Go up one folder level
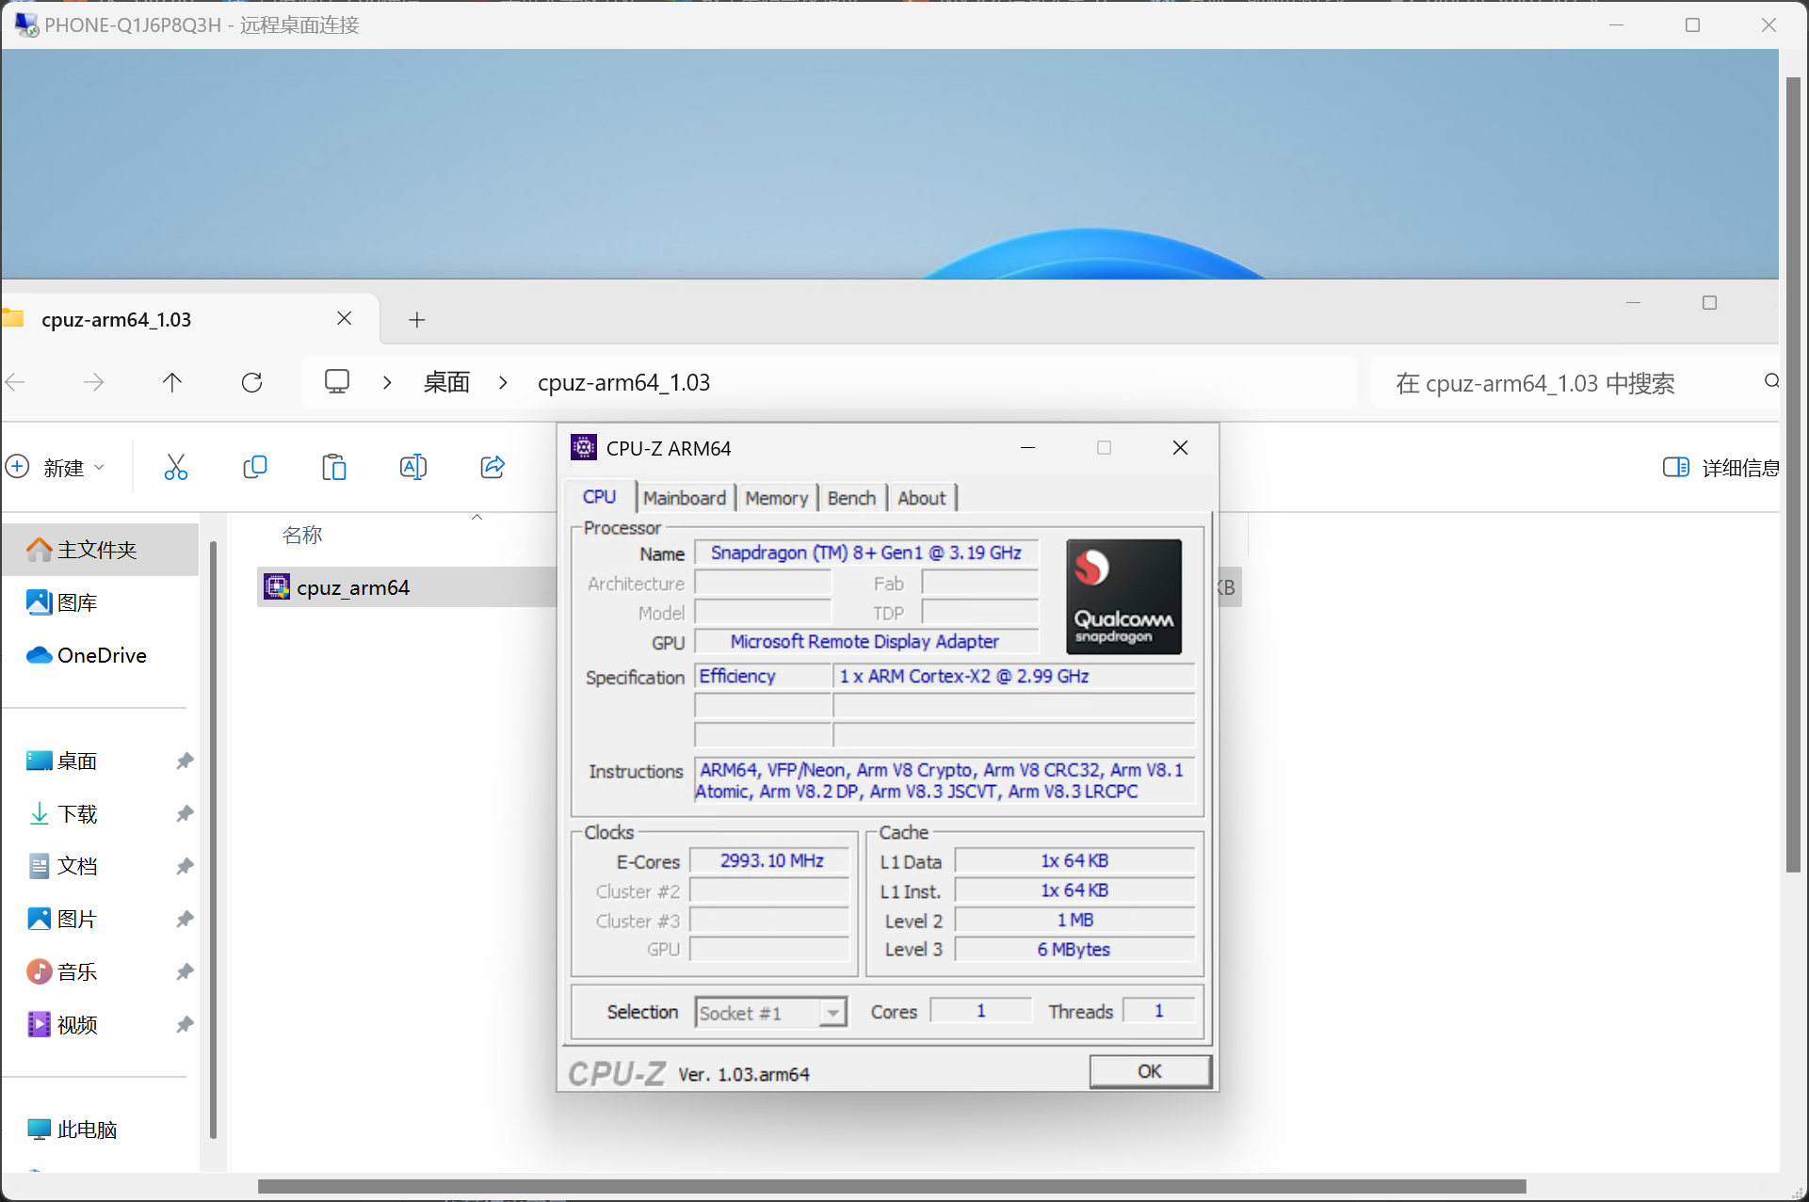1809x1202 pixels. pos(172,382)
